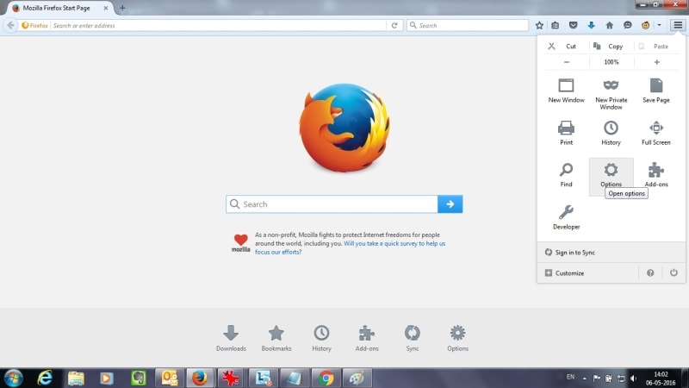
Task: Open the Developer wrench menu item
Action: 567,217
